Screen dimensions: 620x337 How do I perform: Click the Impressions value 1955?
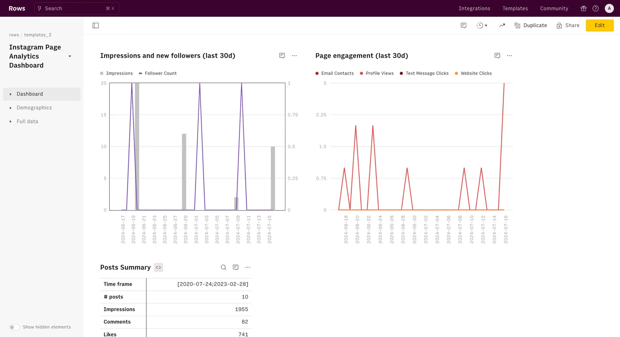(242, 309)
